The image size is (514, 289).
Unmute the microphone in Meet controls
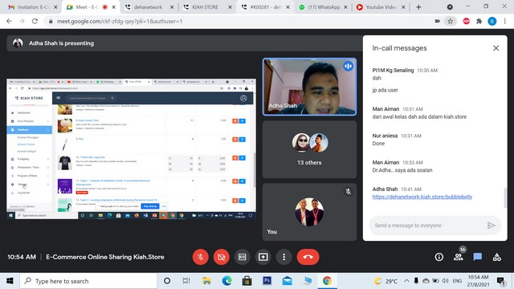[201, 257]
